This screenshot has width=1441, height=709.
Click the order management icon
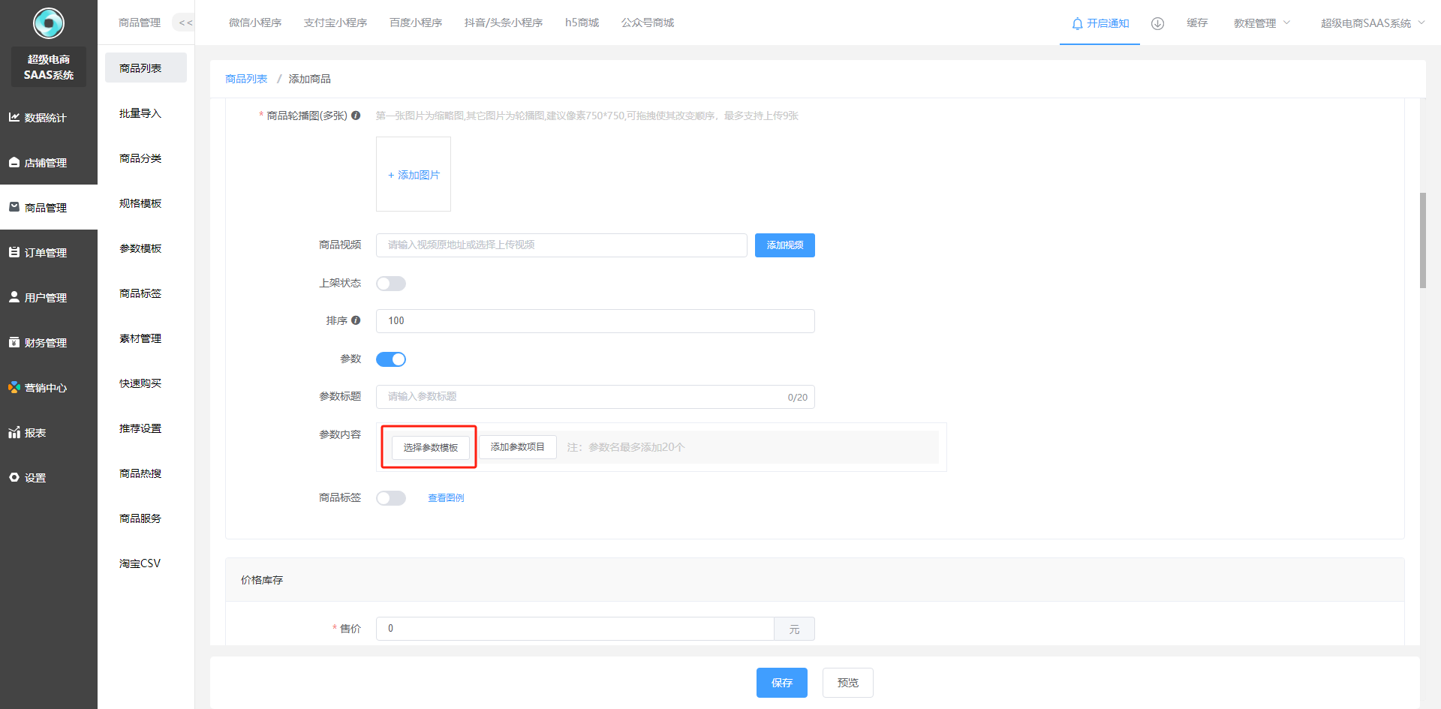coord(14,252)
